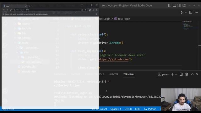This screenshot has height=113, width=201.
Task: Open Chrome profile avatar icon
Action: tap(93, 10)
